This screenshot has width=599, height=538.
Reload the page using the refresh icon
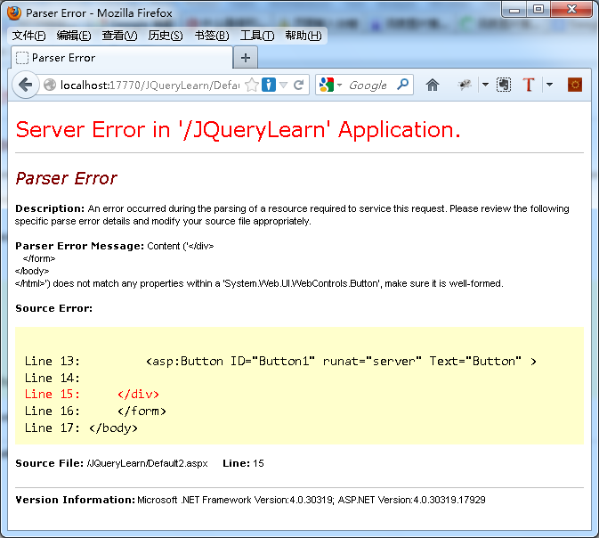[x=299, y=86]
